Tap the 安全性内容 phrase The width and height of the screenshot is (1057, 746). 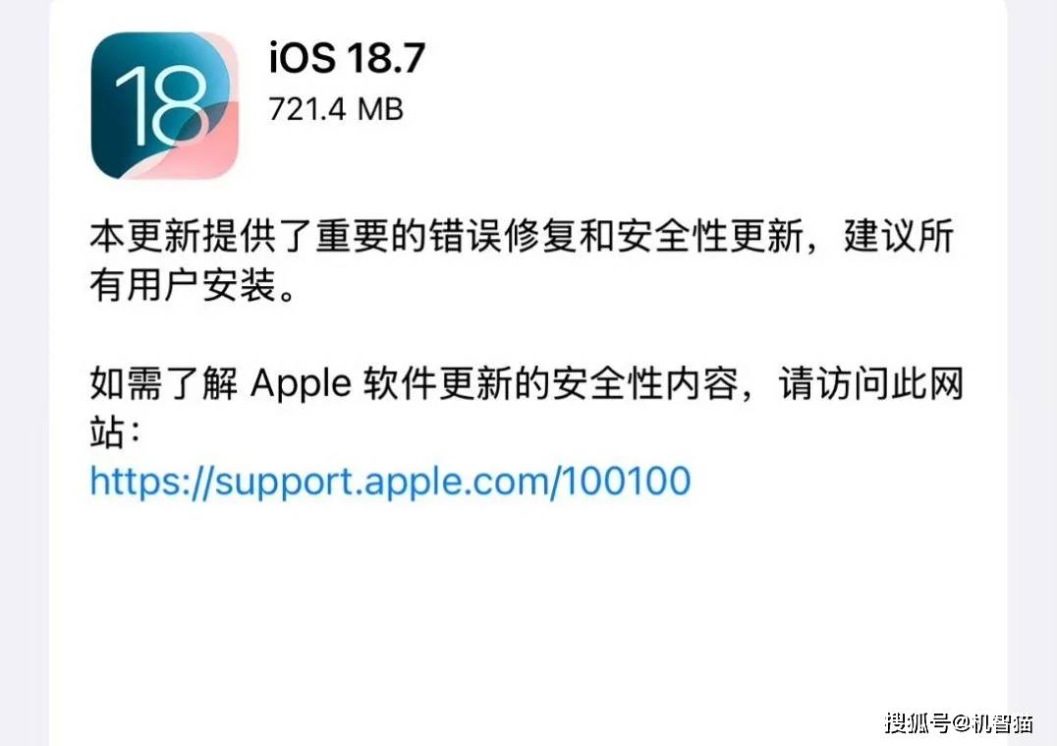pyautogui.click(x=644, y=383)
